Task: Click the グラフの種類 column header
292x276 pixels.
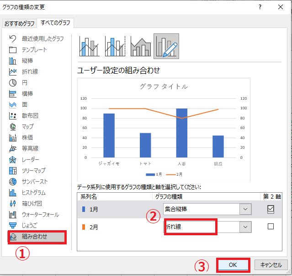Action: [169, 197]
